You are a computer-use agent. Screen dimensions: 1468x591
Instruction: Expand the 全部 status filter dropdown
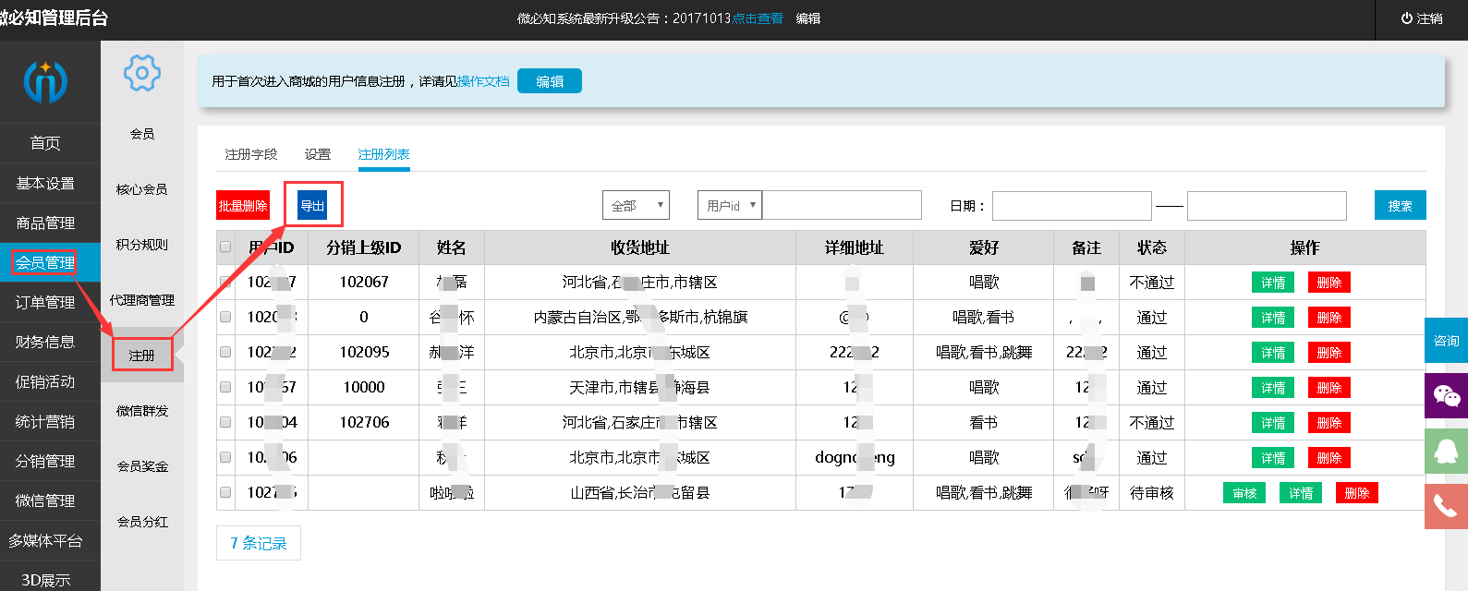tap(636, 205)
